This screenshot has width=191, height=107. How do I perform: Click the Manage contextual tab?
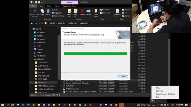click(70, 2)
